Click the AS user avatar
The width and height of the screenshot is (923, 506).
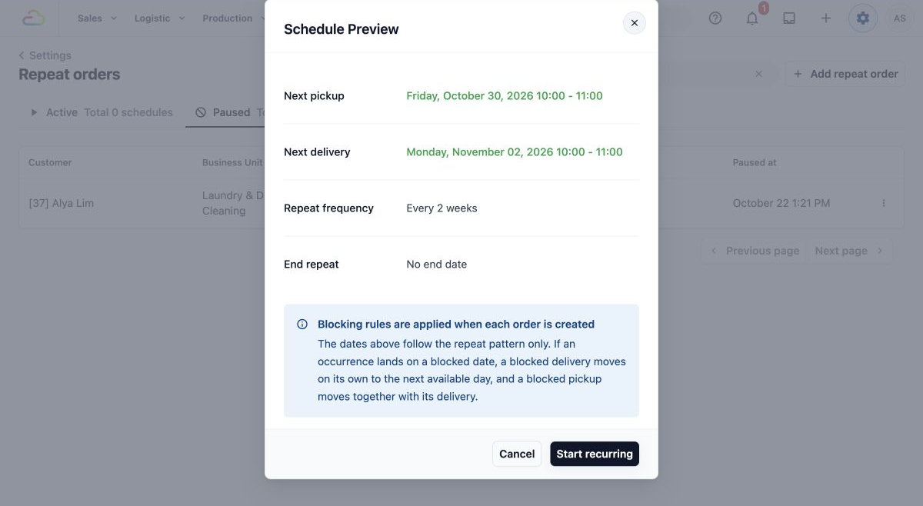(900, 18)
